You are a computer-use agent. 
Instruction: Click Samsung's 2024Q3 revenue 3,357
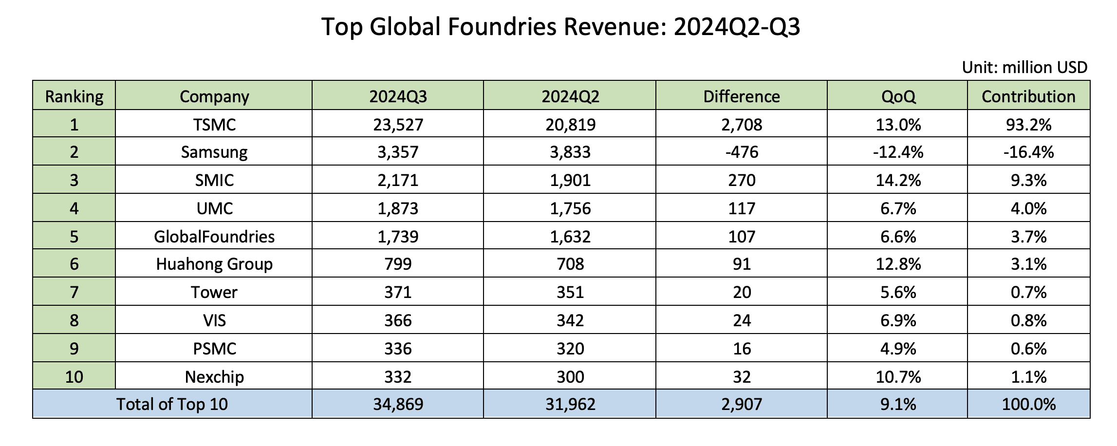(398, 152)
